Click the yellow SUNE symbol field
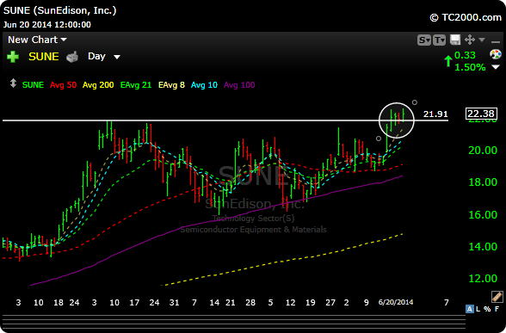Screen dimensions: 506x333 [44, 57]
